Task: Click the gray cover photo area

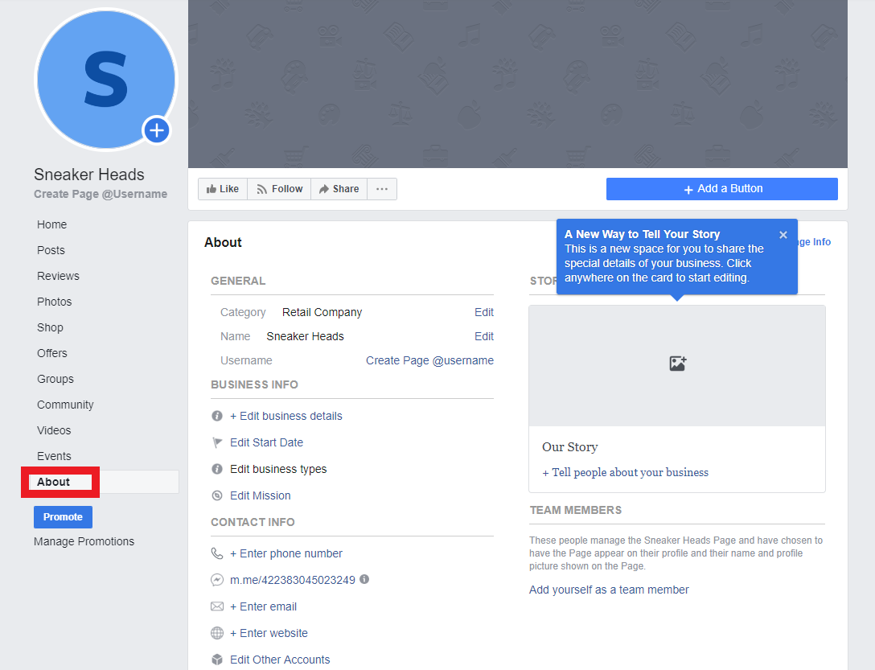Action: (518, 84)
